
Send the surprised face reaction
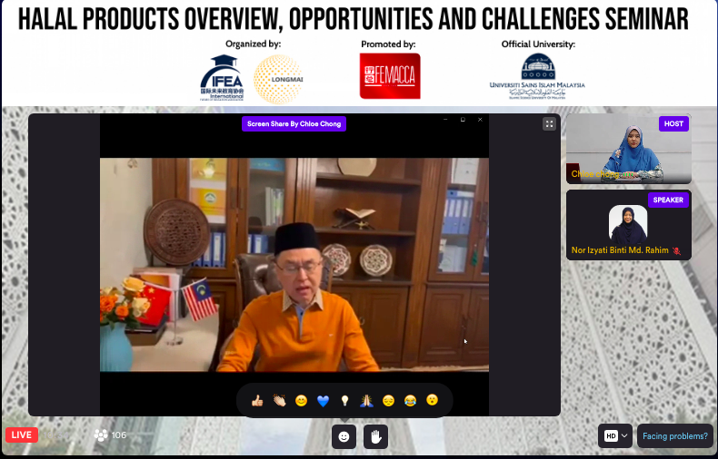tap(432, 400)
